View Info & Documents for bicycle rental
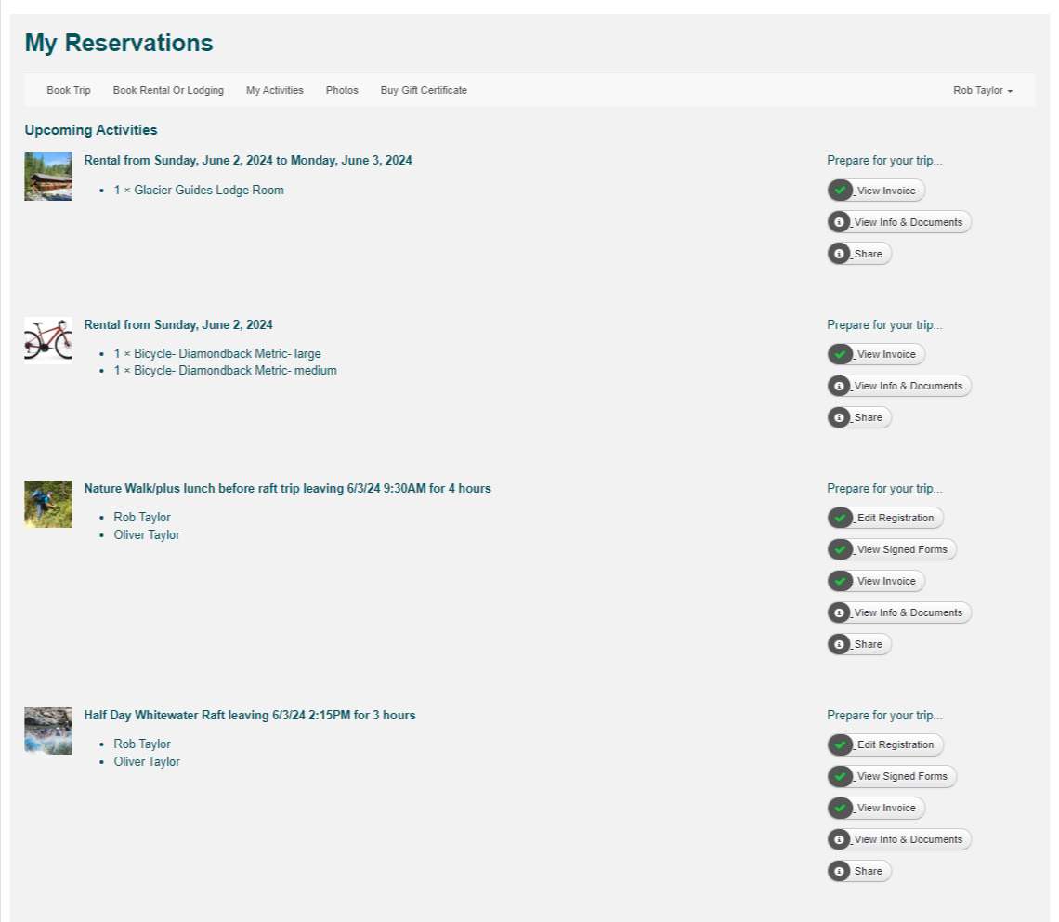The width and height of the screenshot is (1059, 922). [x=908, y=386]
